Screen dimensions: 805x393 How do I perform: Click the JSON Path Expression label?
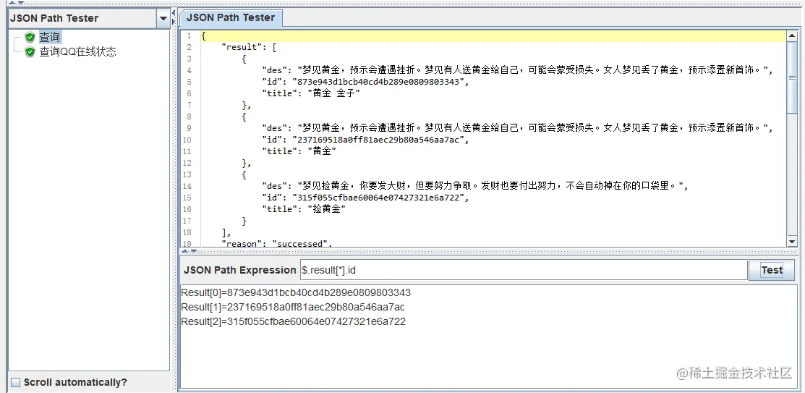(x=239, y=270)
